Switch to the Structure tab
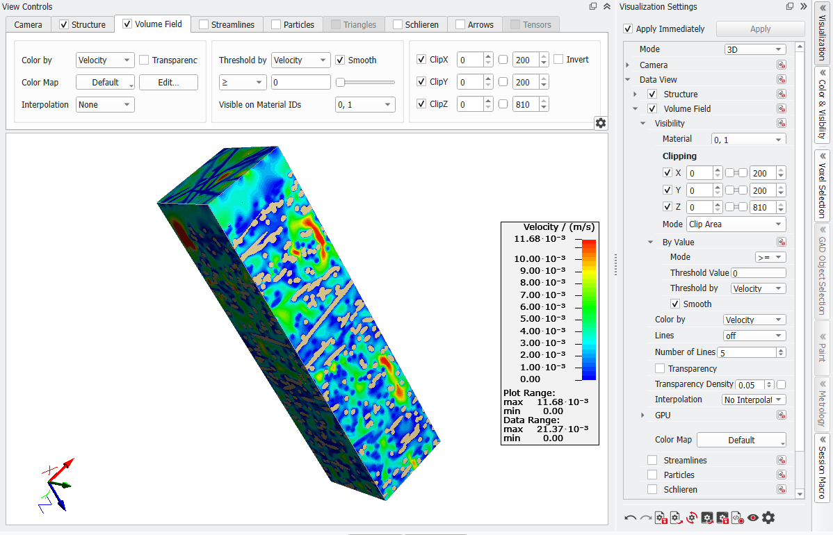833x535 pixels. (x=82, y=24)
